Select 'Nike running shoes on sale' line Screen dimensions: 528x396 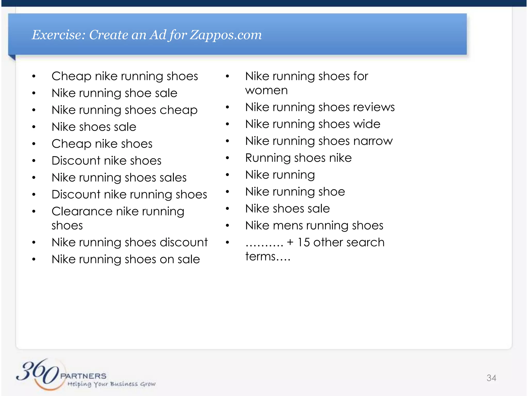[126, 259]
